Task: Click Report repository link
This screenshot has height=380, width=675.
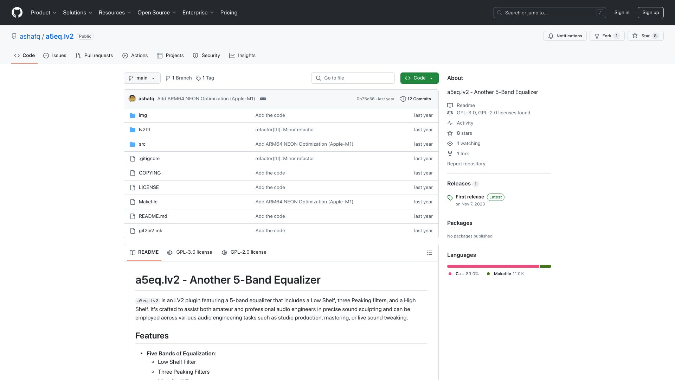Action: (466, 164)
